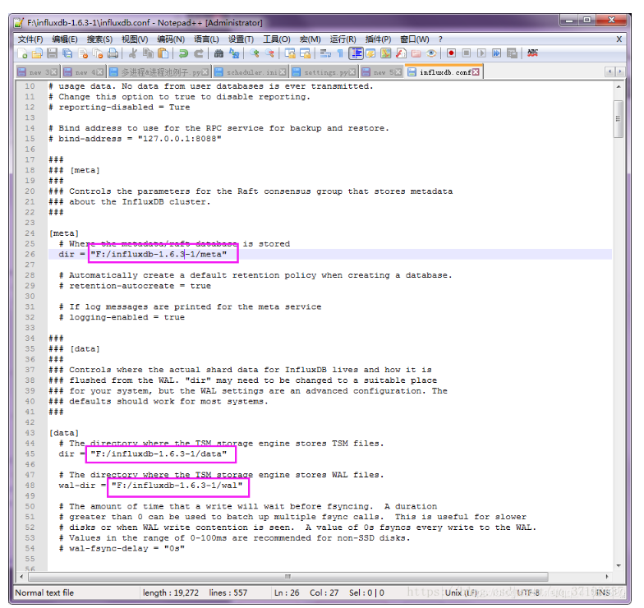Click the tab bar scroll-right arrow
The width and height of the screenshot is (644, 608).
[x=619, y=72]
